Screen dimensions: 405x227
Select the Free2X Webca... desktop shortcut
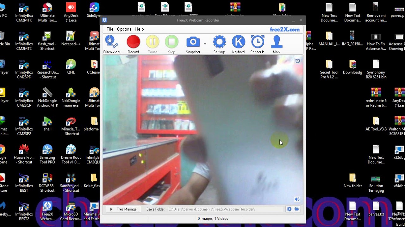(47, 211)
